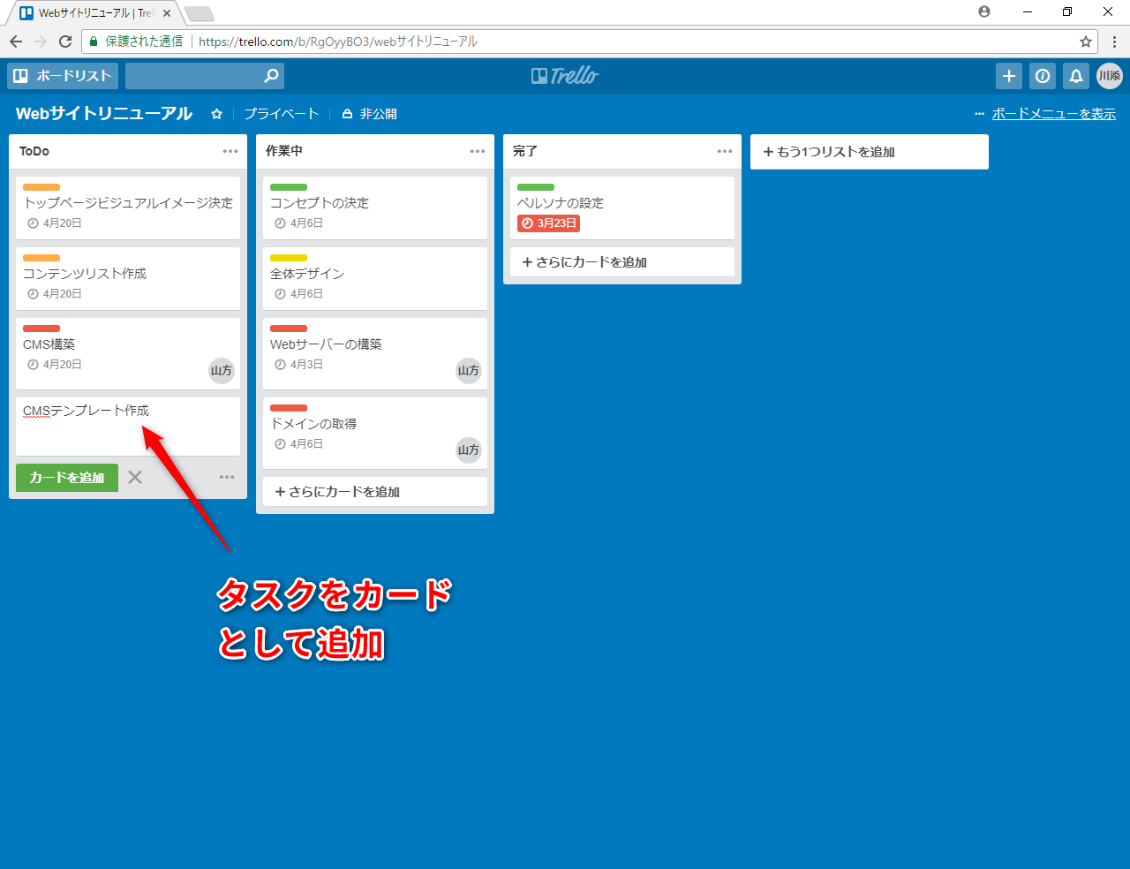
Task: Go back in browser history
Action: coord(16,42)
